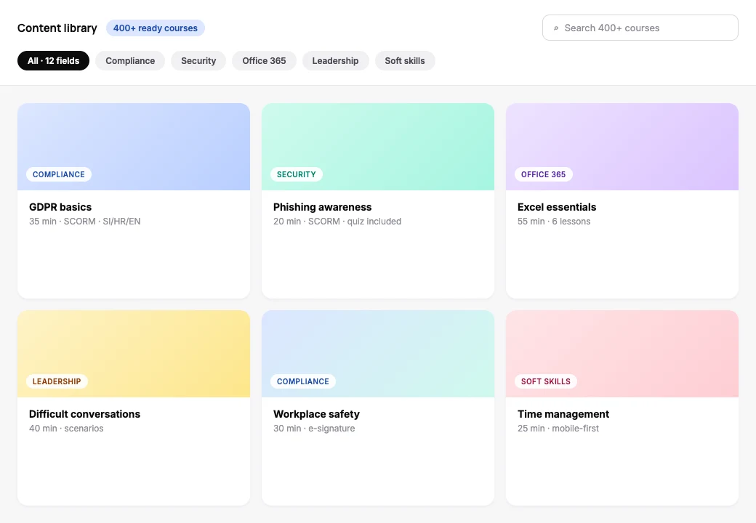Click the COMPLIANCE tag on Workplace safety

coord(303,381)
